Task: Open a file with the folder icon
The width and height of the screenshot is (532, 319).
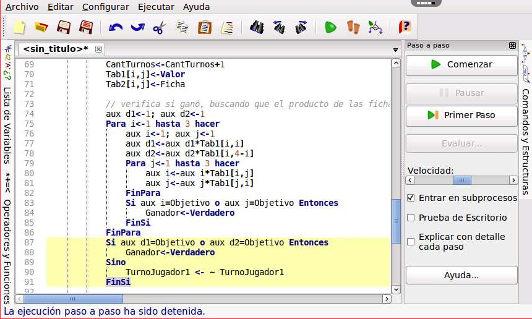Action: pyautogui.click(x=41, y=27)
